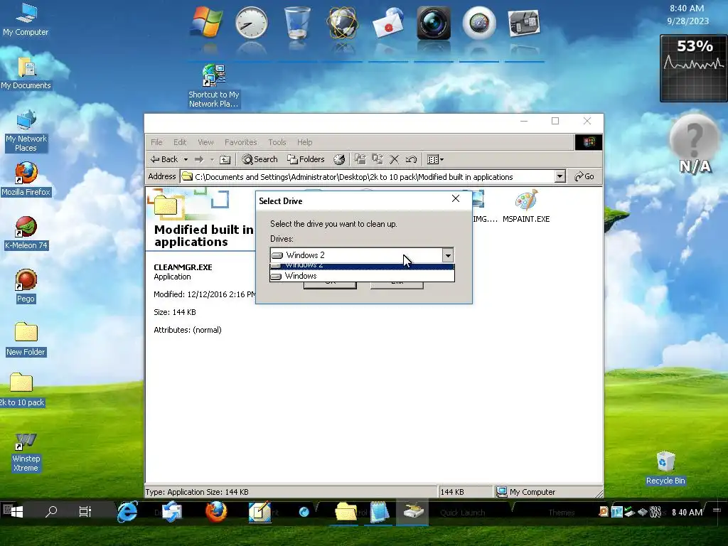Click the photo frames dock icon

(524, 22)
